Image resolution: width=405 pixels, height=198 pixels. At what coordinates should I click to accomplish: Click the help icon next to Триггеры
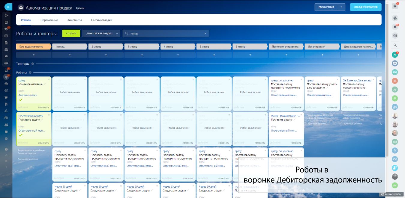pos(33,64)
